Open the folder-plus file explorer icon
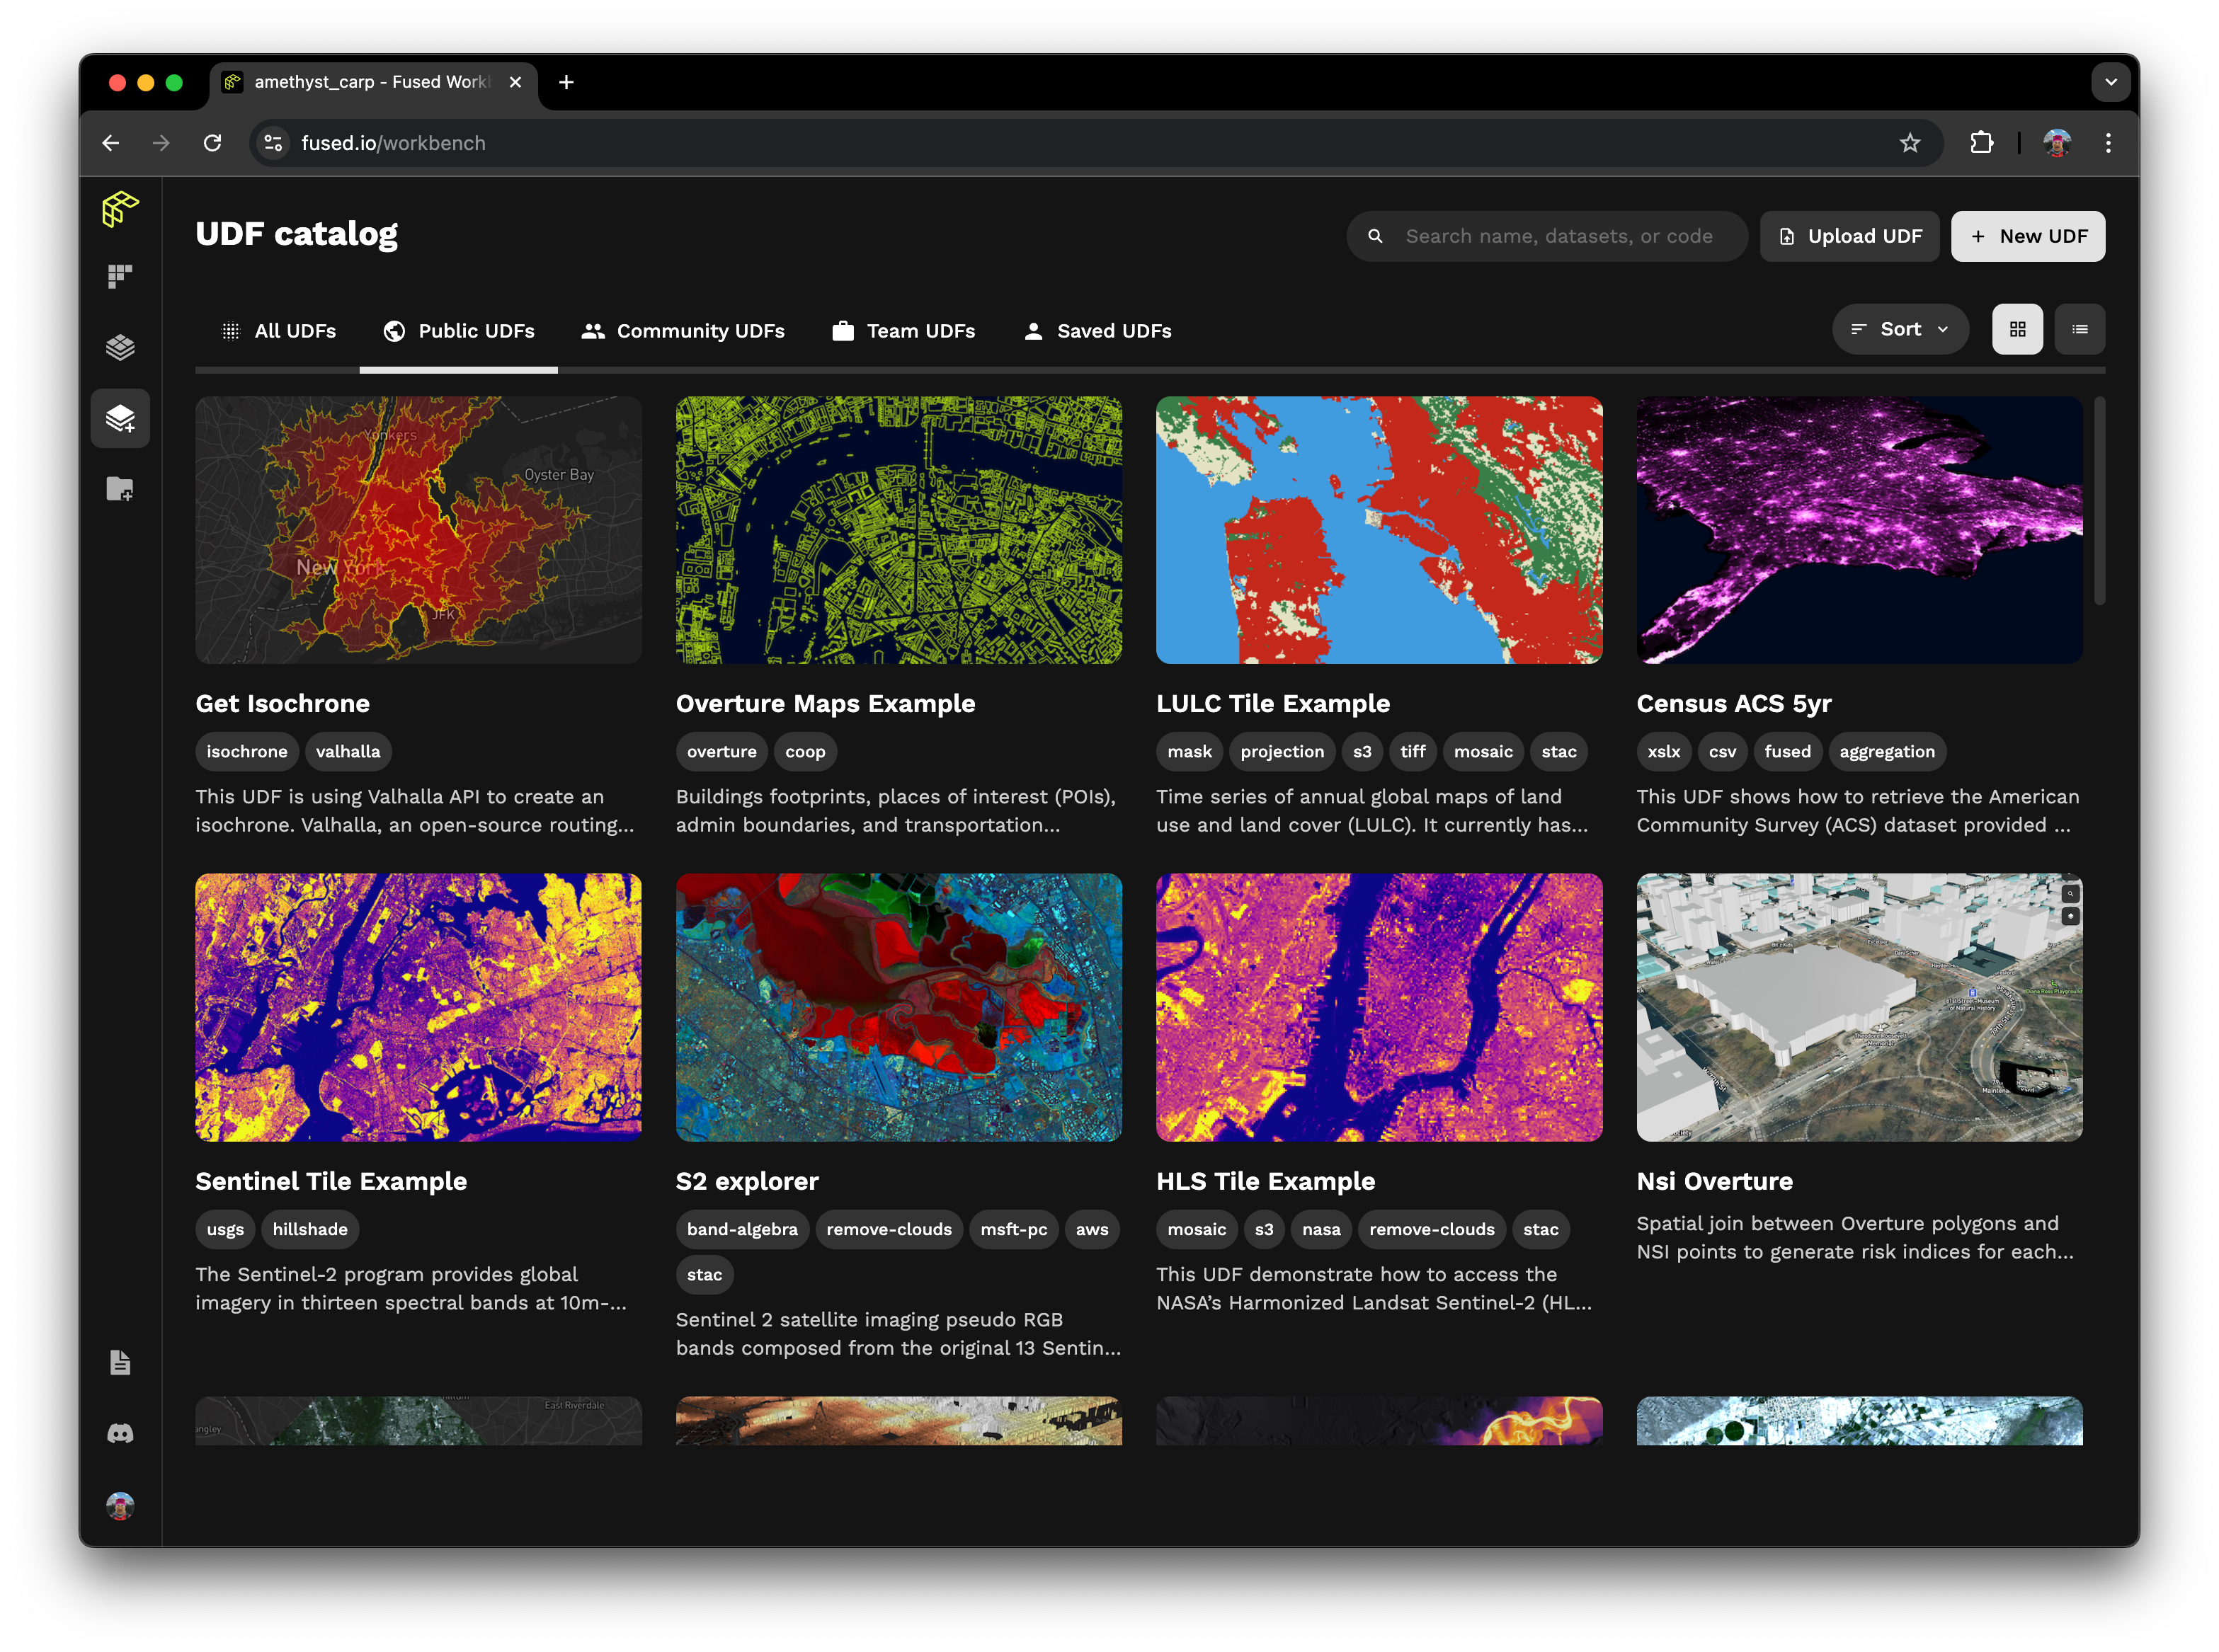Screen dimensions: 2219x1652 [120, 489]
